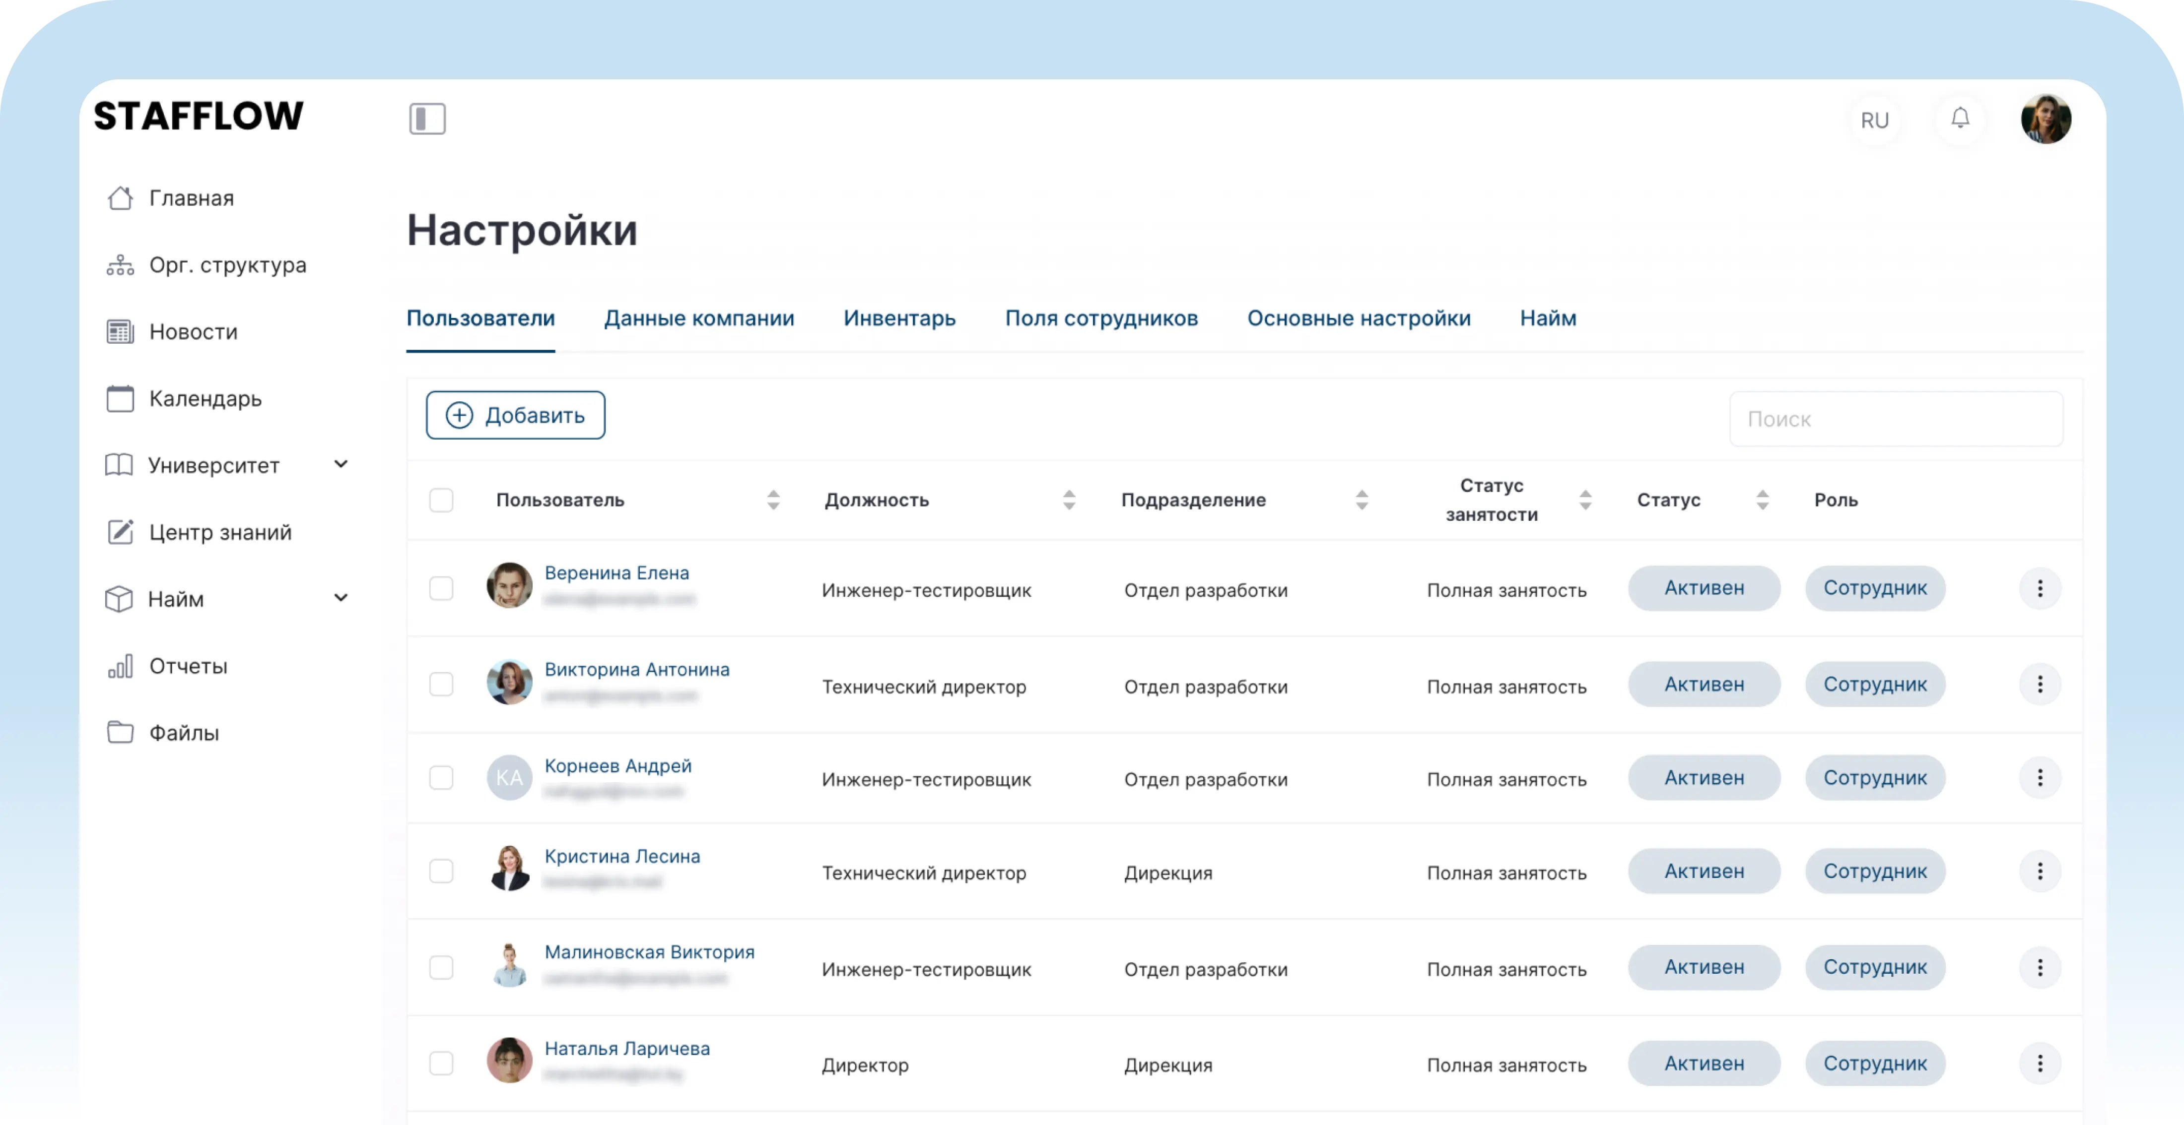Open Корнеев Андрей's profile link

tap(618, 766)
